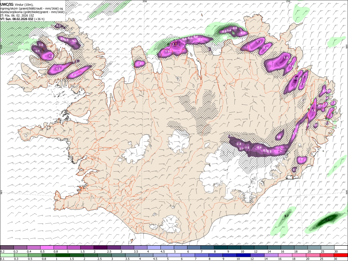Click the '15W' longitude label
Screen dimensions: 348x261
288,1
